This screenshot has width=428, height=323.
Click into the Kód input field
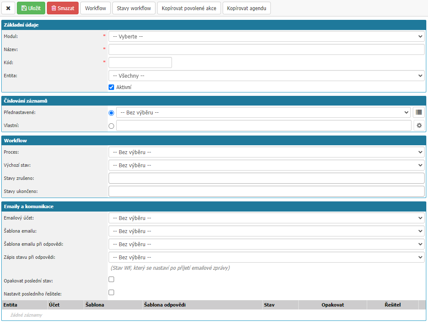(140, 62)
